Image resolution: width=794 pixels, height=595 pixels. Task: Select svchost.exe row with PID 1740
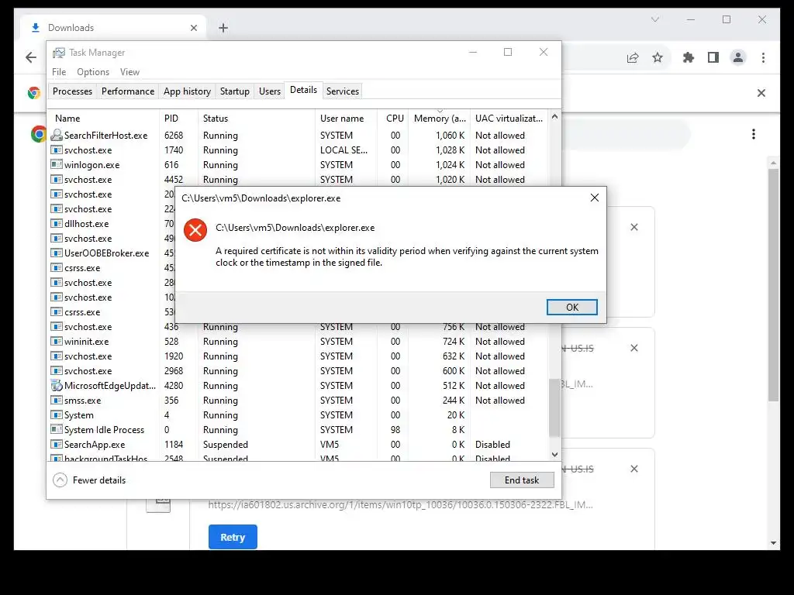pos(298,150)
